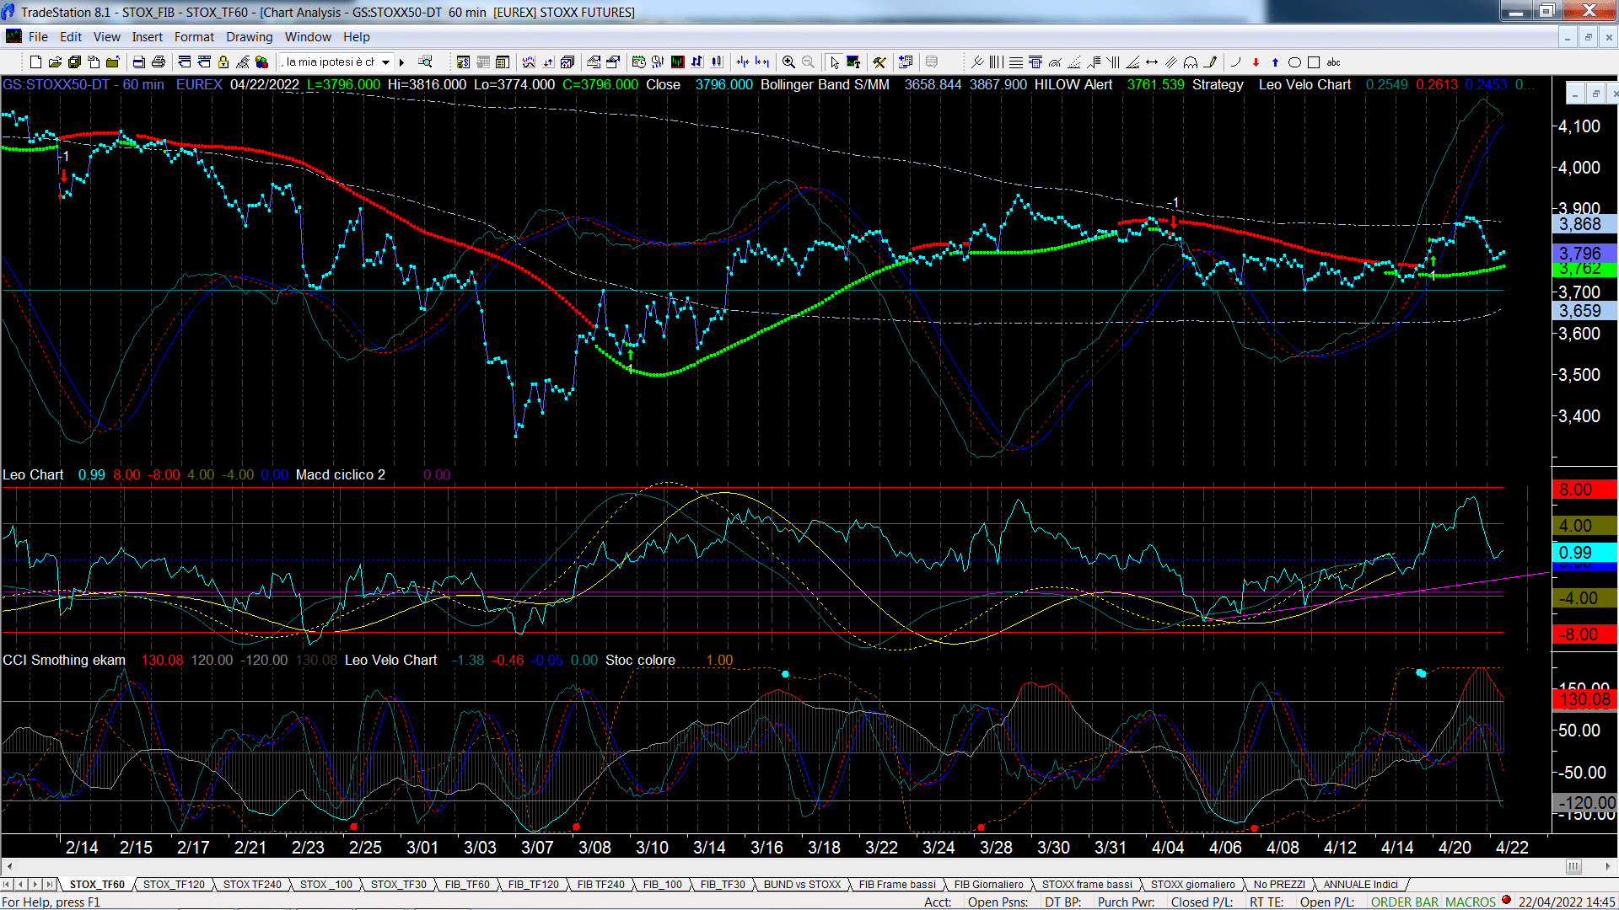Click the expand bar spacing icon
Image resolution: width=1619 pixels, height=910 pixels.
coord(762,62)
